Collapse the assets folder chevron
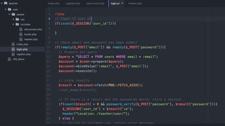The height and width of the screenshot is (126, 225). [x=9, y=14]
